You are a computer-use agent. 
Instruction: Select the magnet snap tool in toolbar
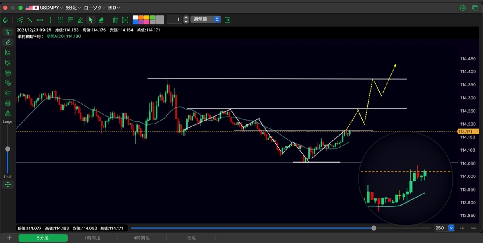[6, 20]
